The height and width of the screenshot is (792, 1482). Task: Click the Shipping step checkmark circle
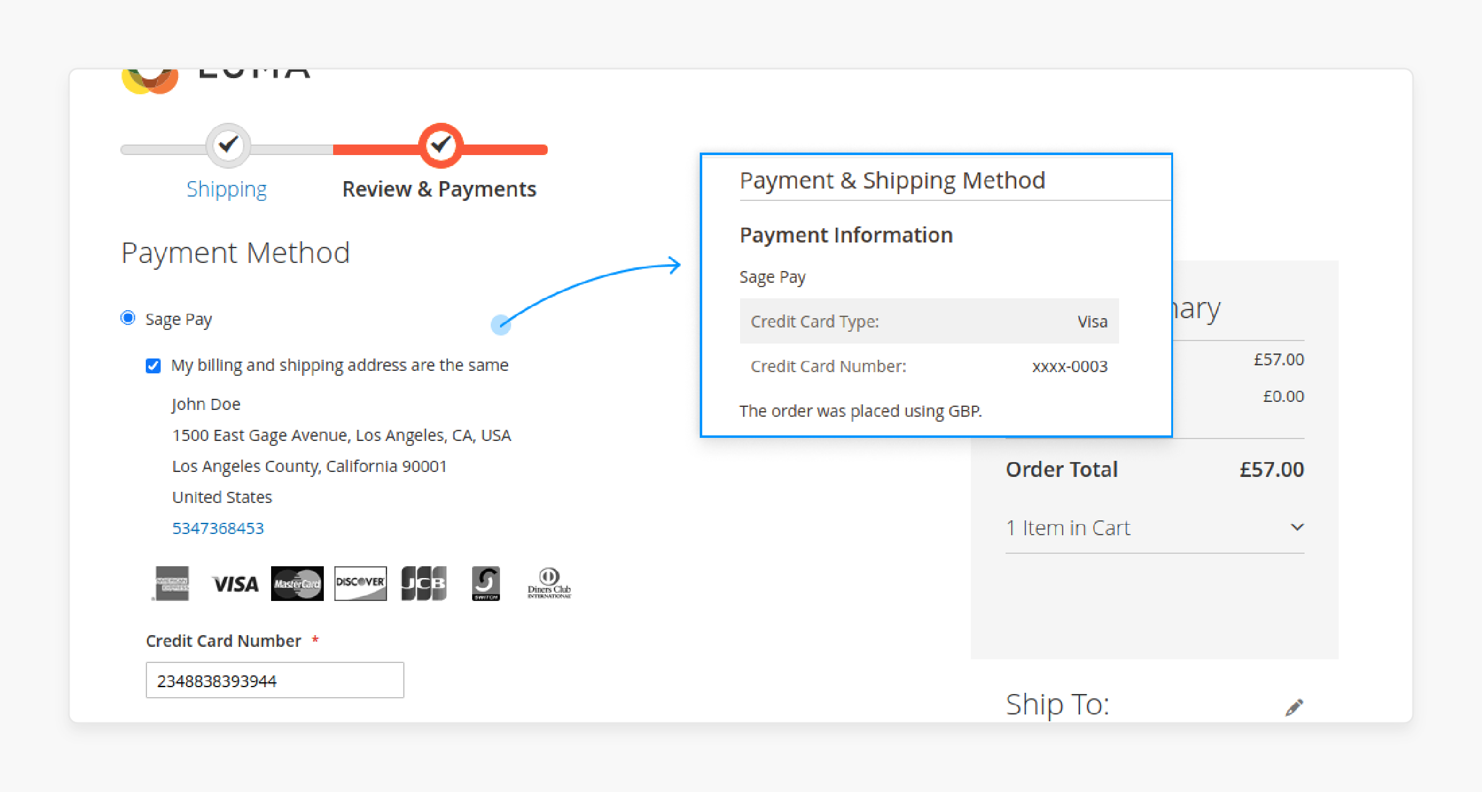pos(228,146)
